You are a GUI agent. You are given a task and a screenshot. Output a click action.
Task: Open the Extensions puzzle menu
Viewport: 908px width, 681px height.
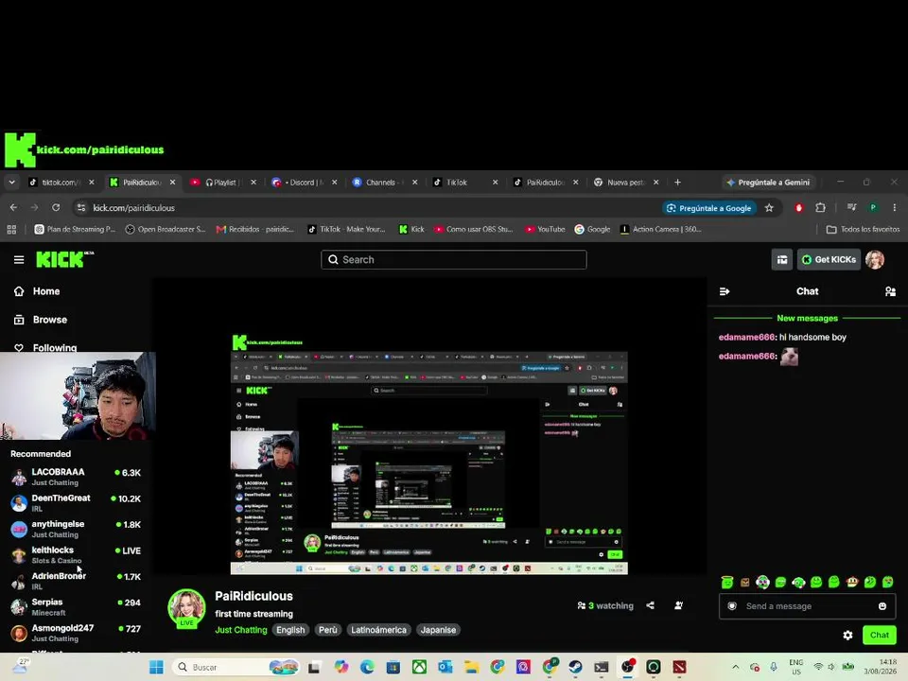click(x=820, y=207)
